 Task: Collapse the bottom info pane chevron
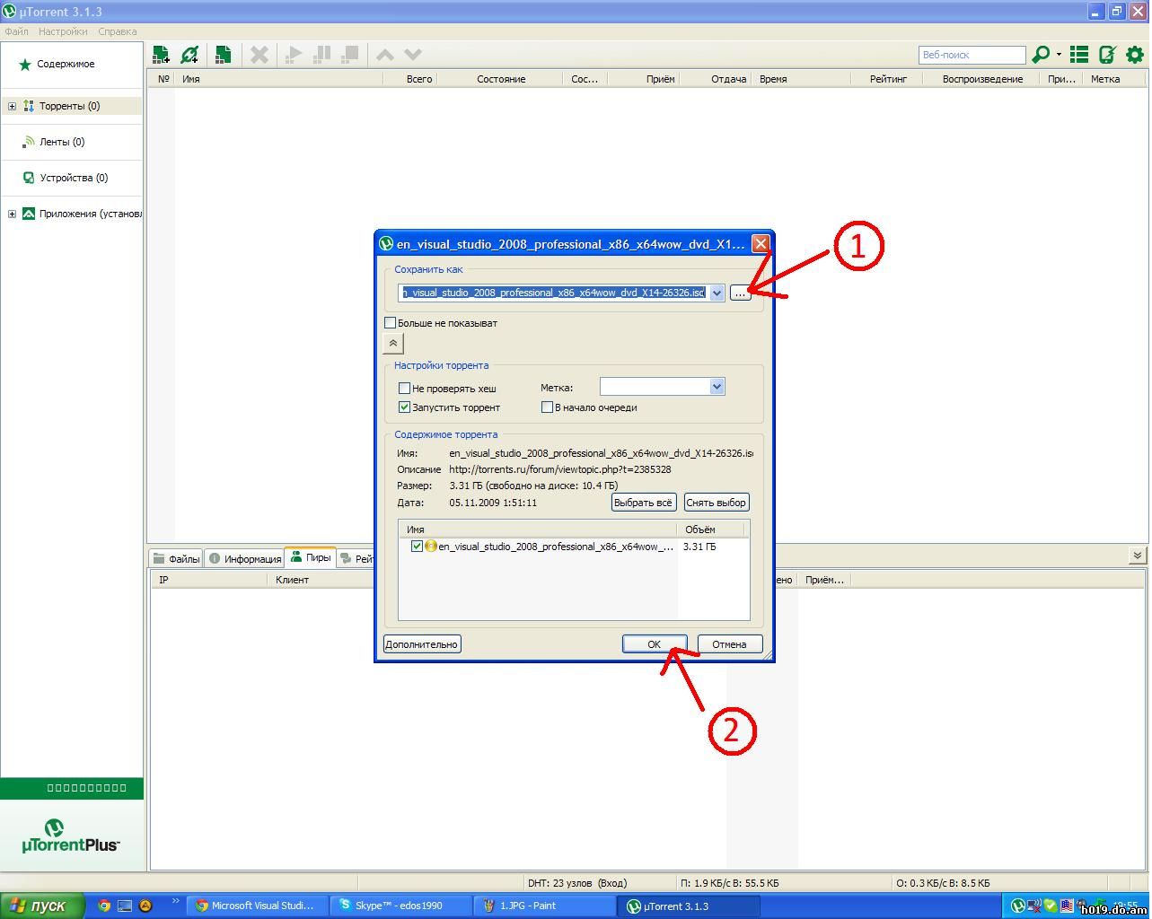pos(1138,556)
